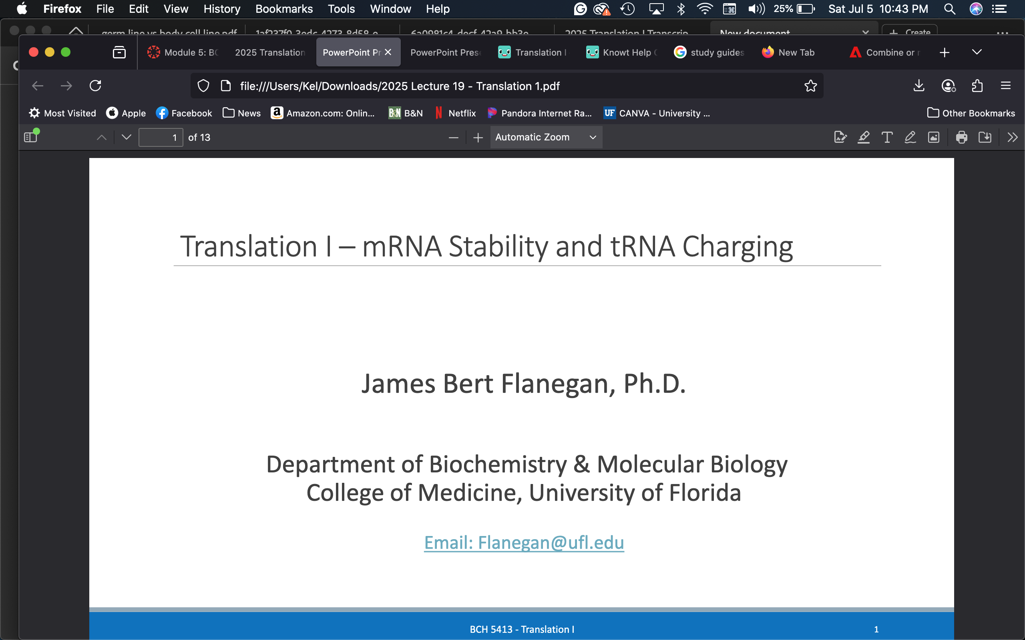Viewport: 1025px width, 640px height.
Task: Toggle the PDF sidebar panel
Action: (x=30, y=137)
